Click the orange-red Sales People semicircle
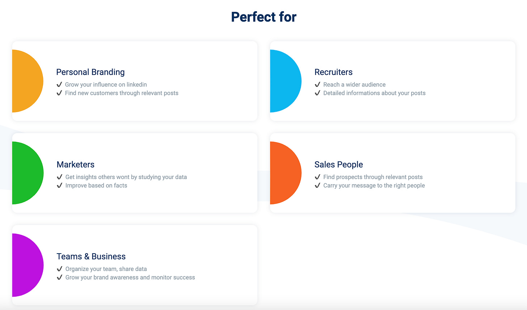The image size is (527, 310). click(286, 173)
